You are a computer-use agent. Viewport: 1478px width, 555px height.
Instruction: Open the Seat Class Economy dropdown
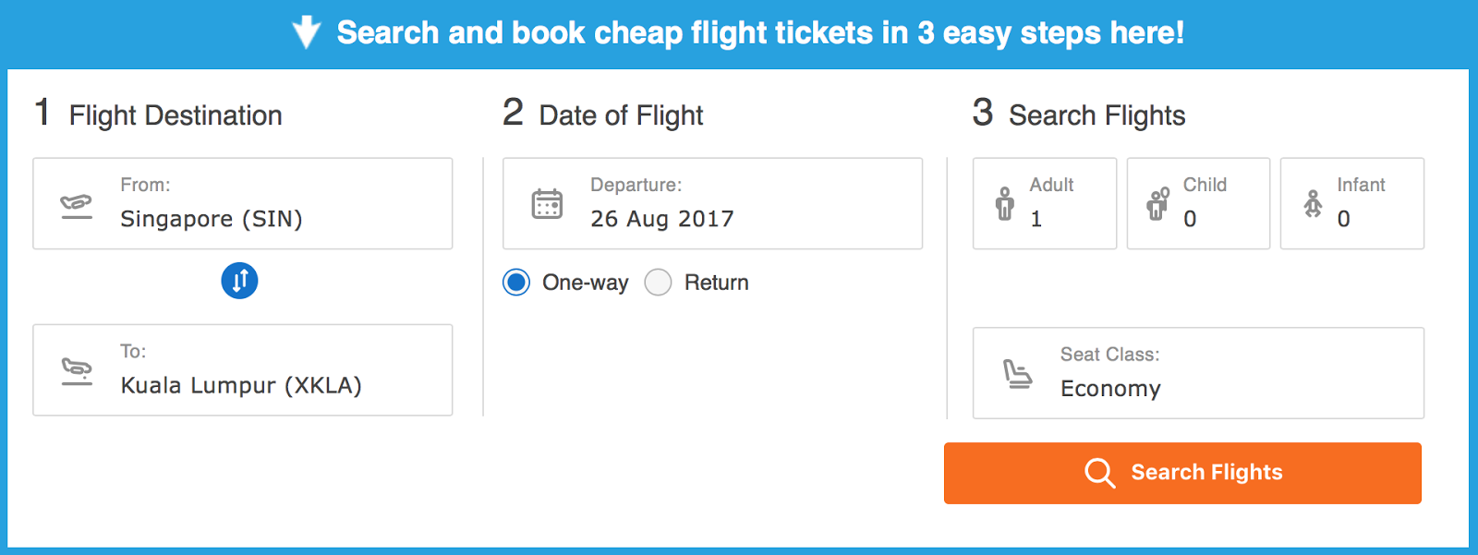(1198, 373)
